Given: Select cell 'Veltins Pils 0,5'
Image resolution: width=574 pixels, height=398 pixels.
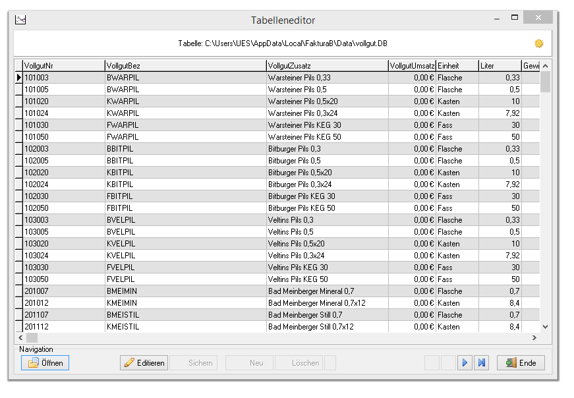Looking at the screenshot, I should 328,232.
